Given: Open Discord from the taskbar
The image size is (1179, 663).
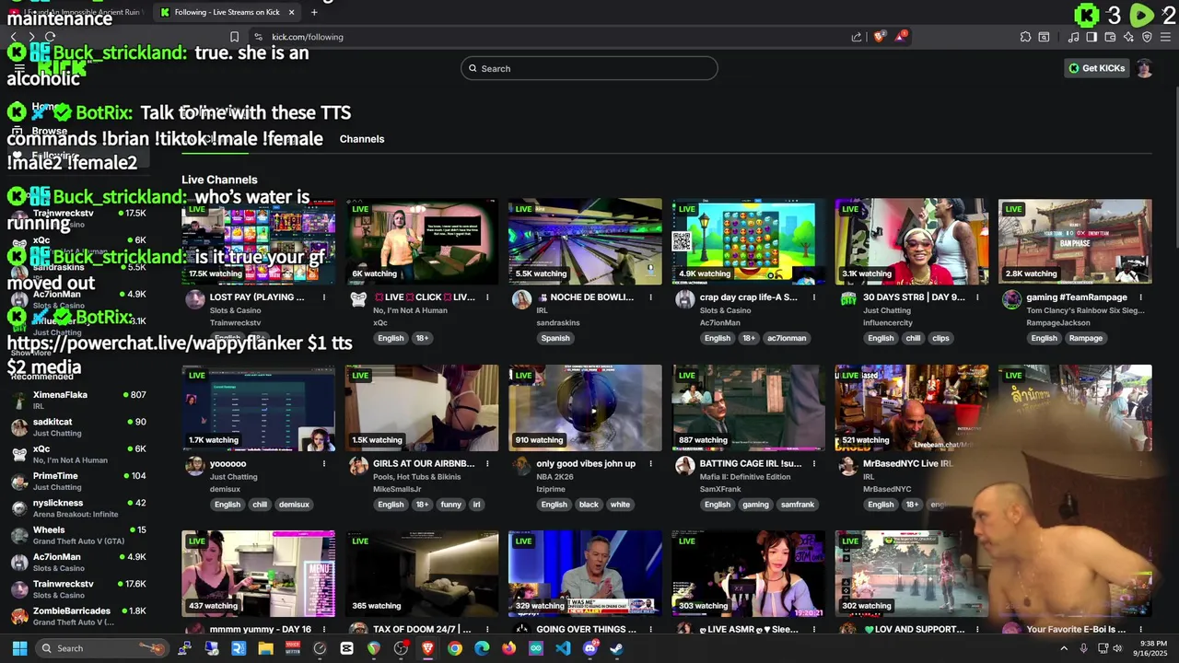Looking at the screenshot, I should click(590, 648).
